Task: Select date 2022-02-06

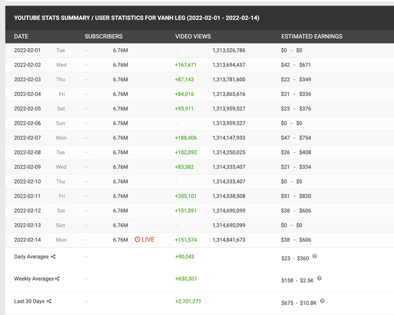Action: click(27, 123)
